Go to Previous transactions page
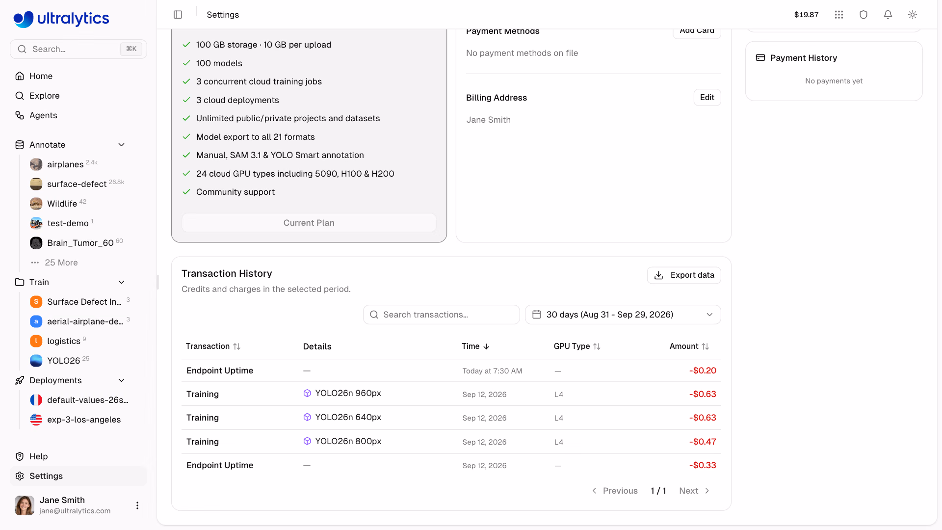The width and height of the screenshot is (942, 530). coord(615,491)
